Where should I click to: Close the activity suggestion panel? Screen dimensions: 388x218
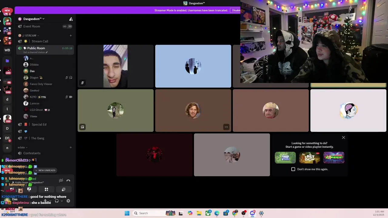[x=343, y=137]
